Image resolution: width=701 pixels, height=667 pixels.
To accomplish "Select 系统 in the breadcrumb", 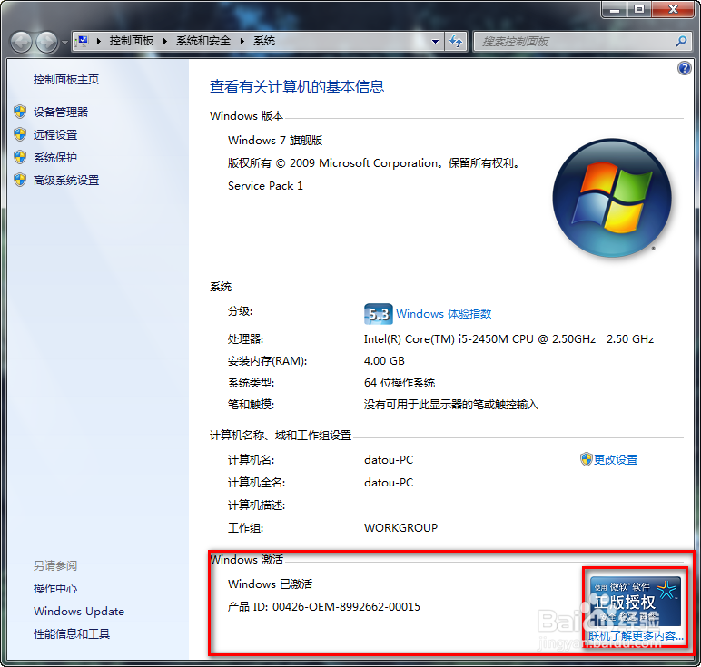I will point(264,41).
